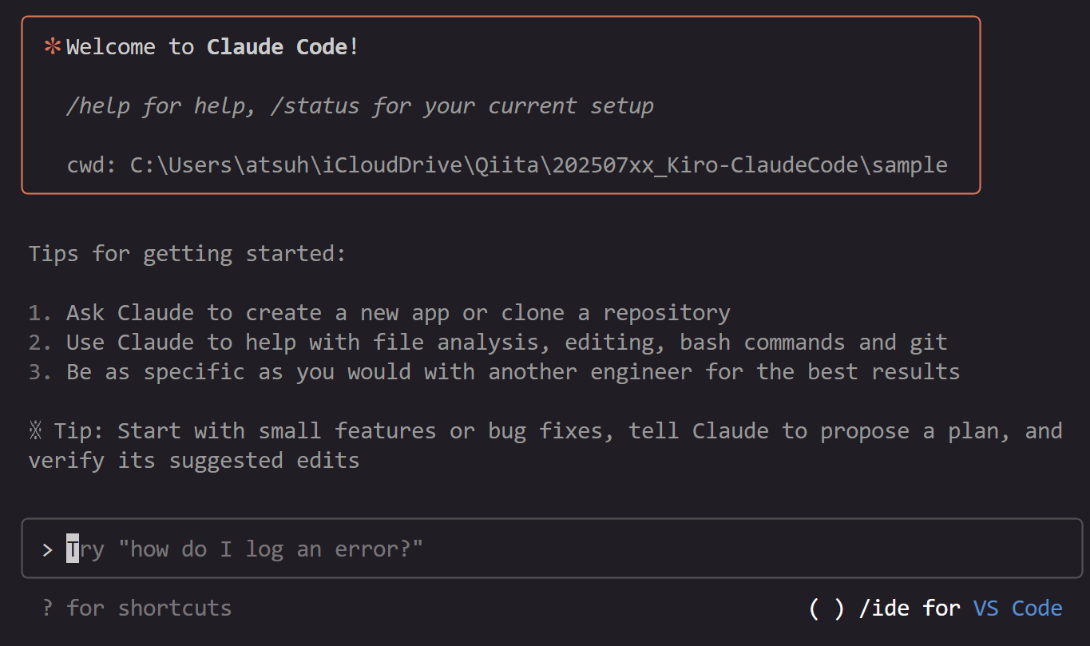Click the /help command reference

pyautogui.click(x=97, y=105)
